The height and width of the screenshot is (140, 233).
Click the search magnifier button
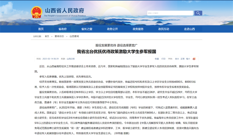click(x=198, y=13)
